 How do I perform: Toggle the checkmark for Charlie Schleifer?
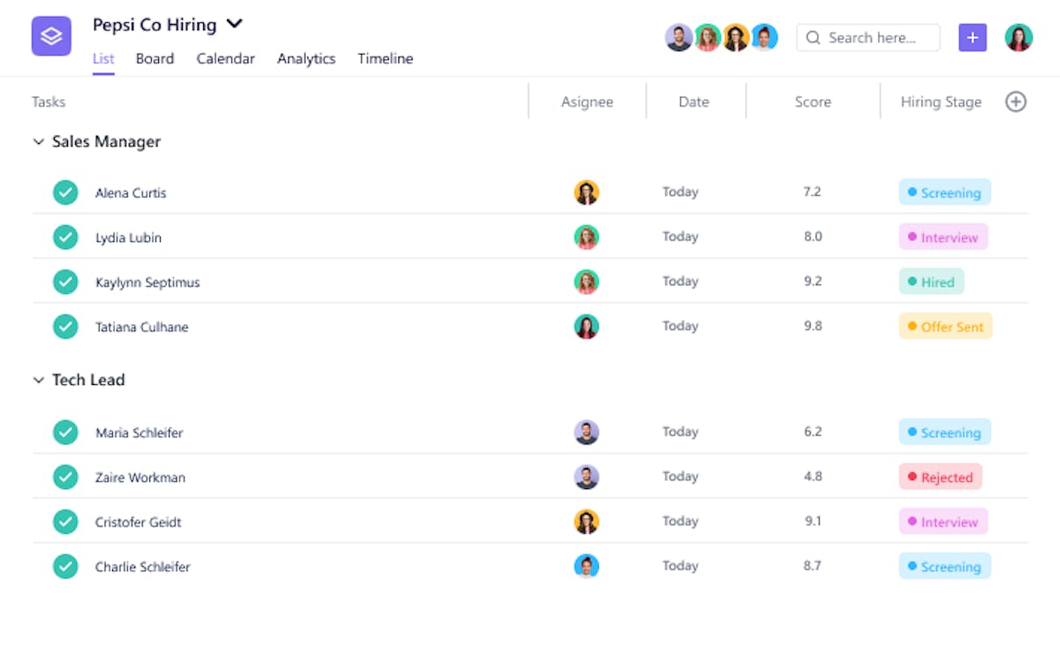[65, 567]
